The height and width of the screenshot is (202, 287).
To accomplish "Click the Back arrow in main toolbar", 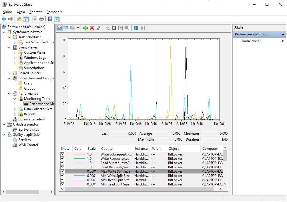I will pyautogui.click(x=4, y=19).
